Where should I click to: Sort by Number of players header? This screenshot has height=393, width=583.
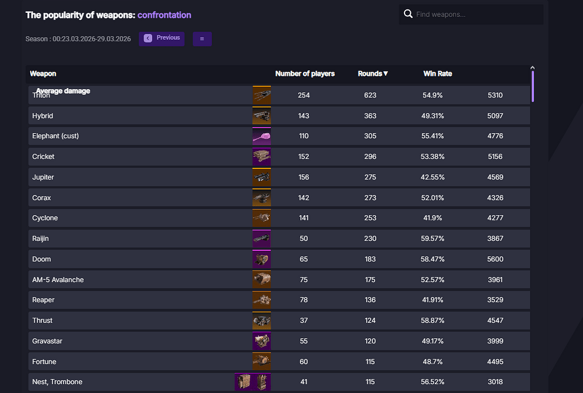pyautogui.click(x=305, y=73)
